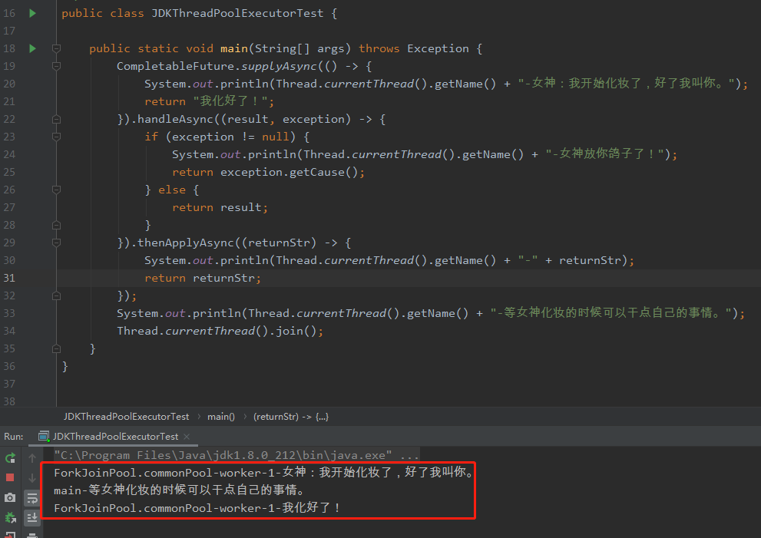Click the join() call on line 34
This screenshot has width=761, height=538.
[x=296, y=331]
